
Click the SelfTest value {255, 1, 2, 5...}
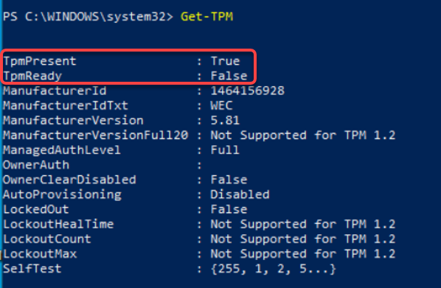tap(274, 269)
